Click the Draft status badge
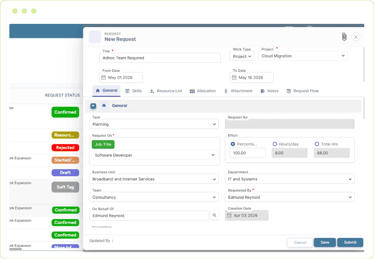 click(65, 173)
